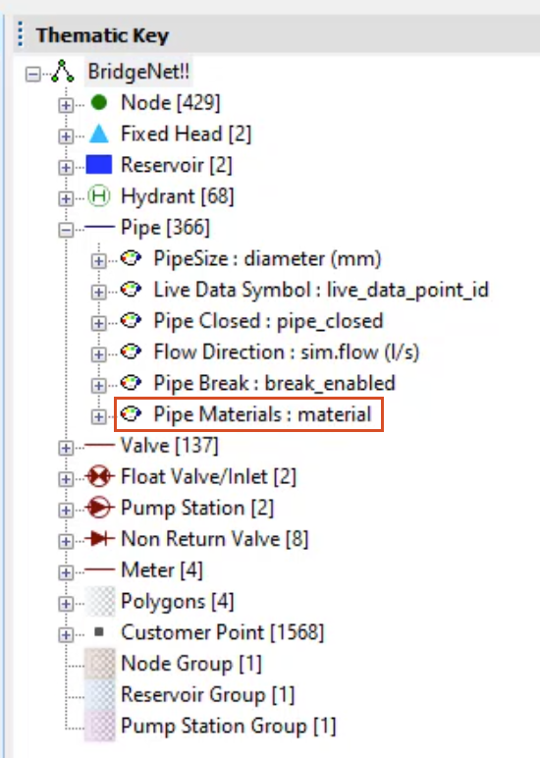Click the Thematic Key panel grip handle
This screenshot has width=540, height=758.
click(x=21, y=34)
